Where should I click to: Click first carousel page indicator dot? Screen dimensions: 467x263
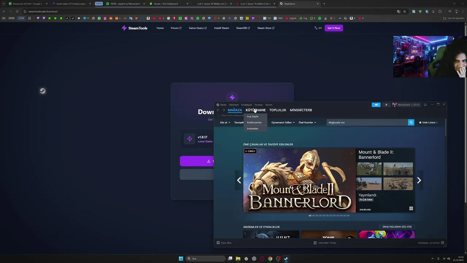click(x=310, y=216)
